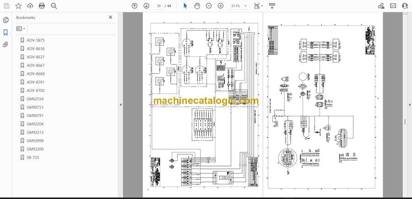
Task: Open bookmark GM92213
Action: tap(35, 132)
